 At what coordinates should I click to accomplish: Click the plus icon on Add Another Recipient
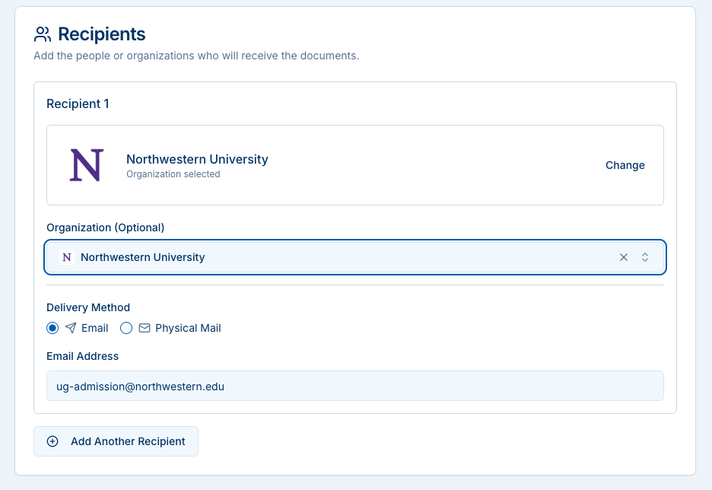52,441
